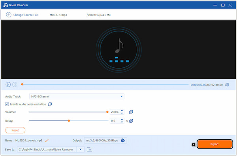Viewport: 237px width, 156px height.
Task: Click the MUSIC 4.mp3 file name
Action: pyautogui.click(x=58, y=15)
